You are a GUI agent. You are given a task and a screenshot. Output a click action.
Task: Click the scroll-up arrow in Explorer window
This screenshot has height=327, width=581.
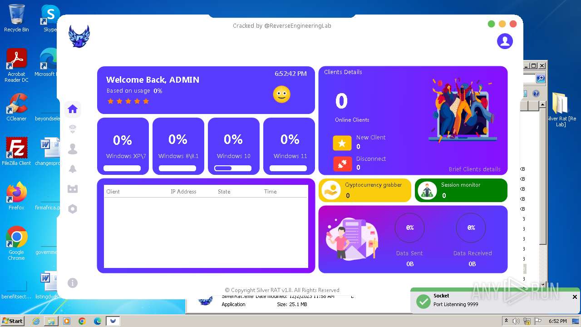tap(542, 105)
